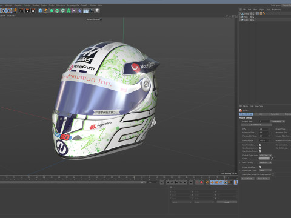
Task: Add a Floor environment object
Action: pos(85,10)
